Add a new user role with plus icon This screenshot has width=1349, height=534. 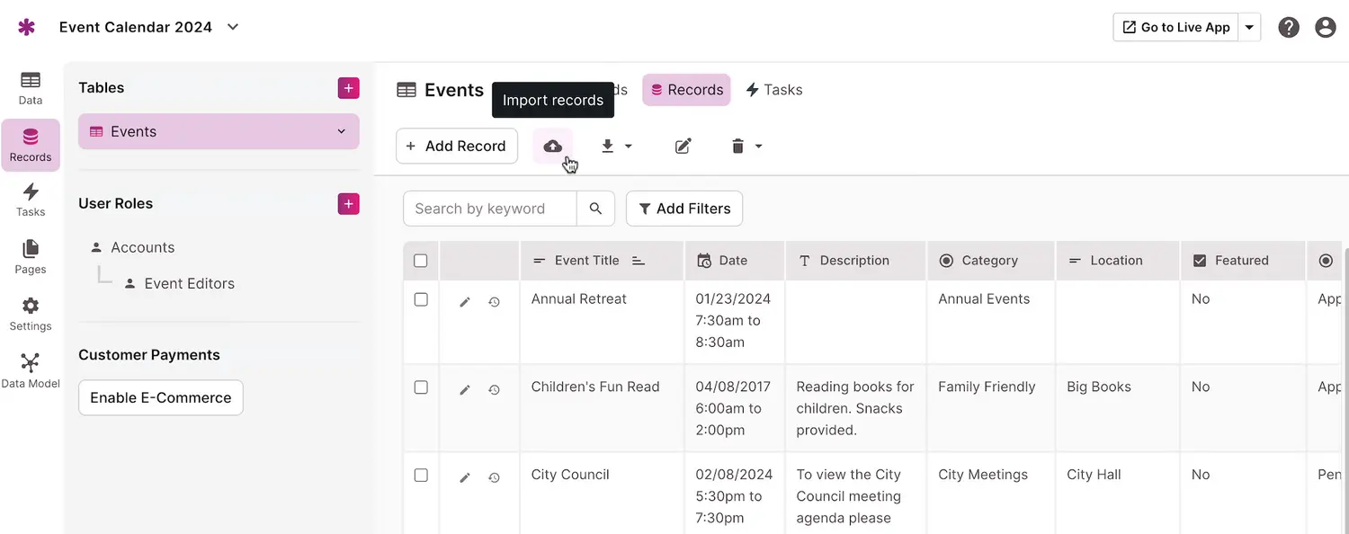point(348,204)
